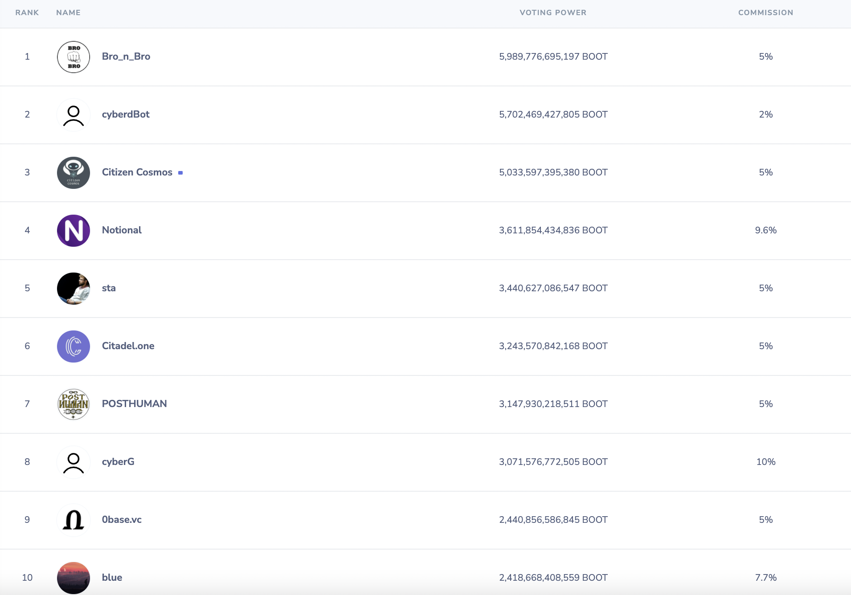
Task: Click voting power 2,440,856,586,845 BOOT
Action: tap(553, 520)
